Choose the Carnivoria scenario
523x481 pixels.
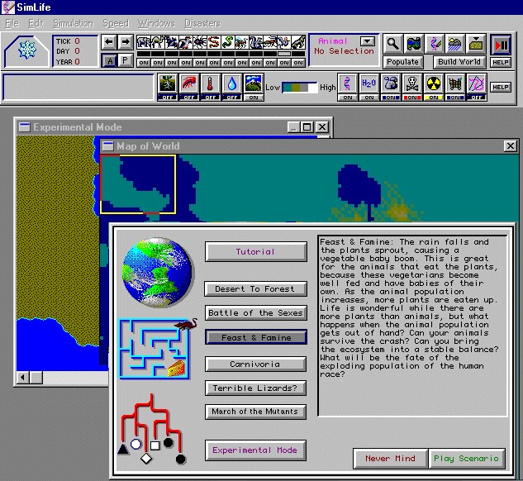[x=255, y=364]
